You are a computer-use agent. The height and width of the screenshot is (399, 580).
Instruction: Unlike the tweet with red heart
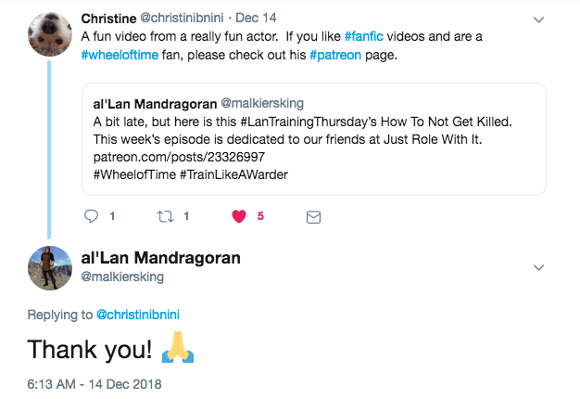(x=239, y=216)
